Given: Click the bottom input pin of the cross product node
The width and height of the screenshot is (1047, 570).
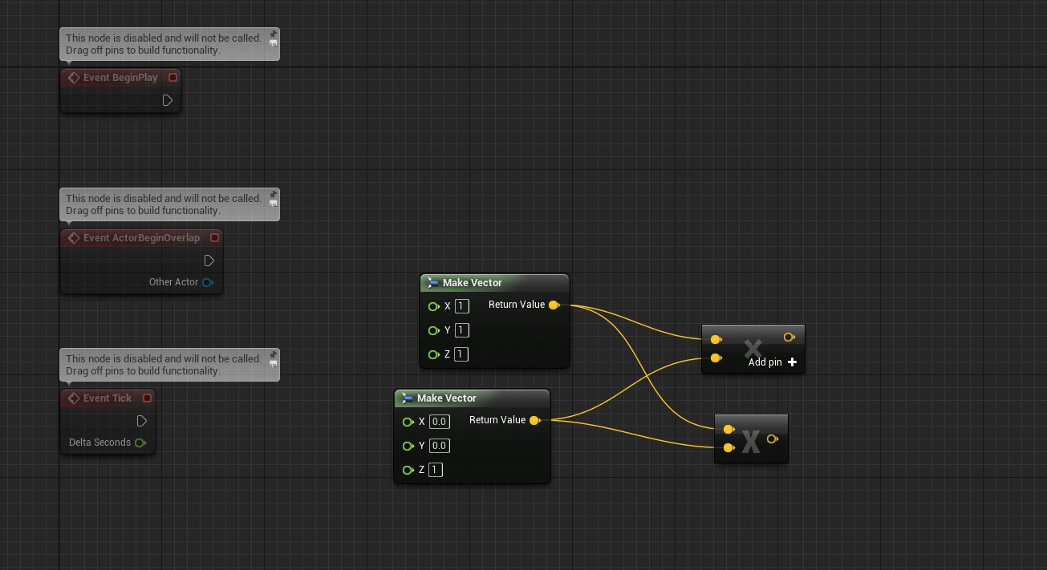Looking at the screenshot, I should tap(728, 448).
